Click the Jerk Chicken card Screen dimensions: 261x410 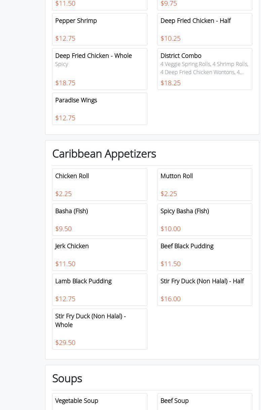(x=100, y=254)
